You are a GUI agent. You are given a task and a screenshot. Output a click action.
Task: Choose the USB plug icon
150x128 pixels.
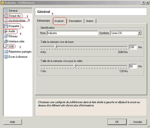(x=6, y=46)
